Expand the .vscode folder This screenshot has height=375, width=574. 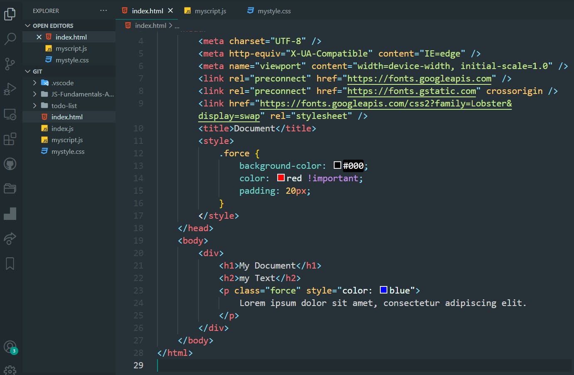coord(35,83)
